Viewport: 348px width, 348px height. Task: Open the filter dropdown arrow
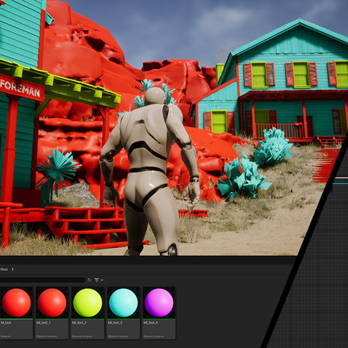pos(102,280)
